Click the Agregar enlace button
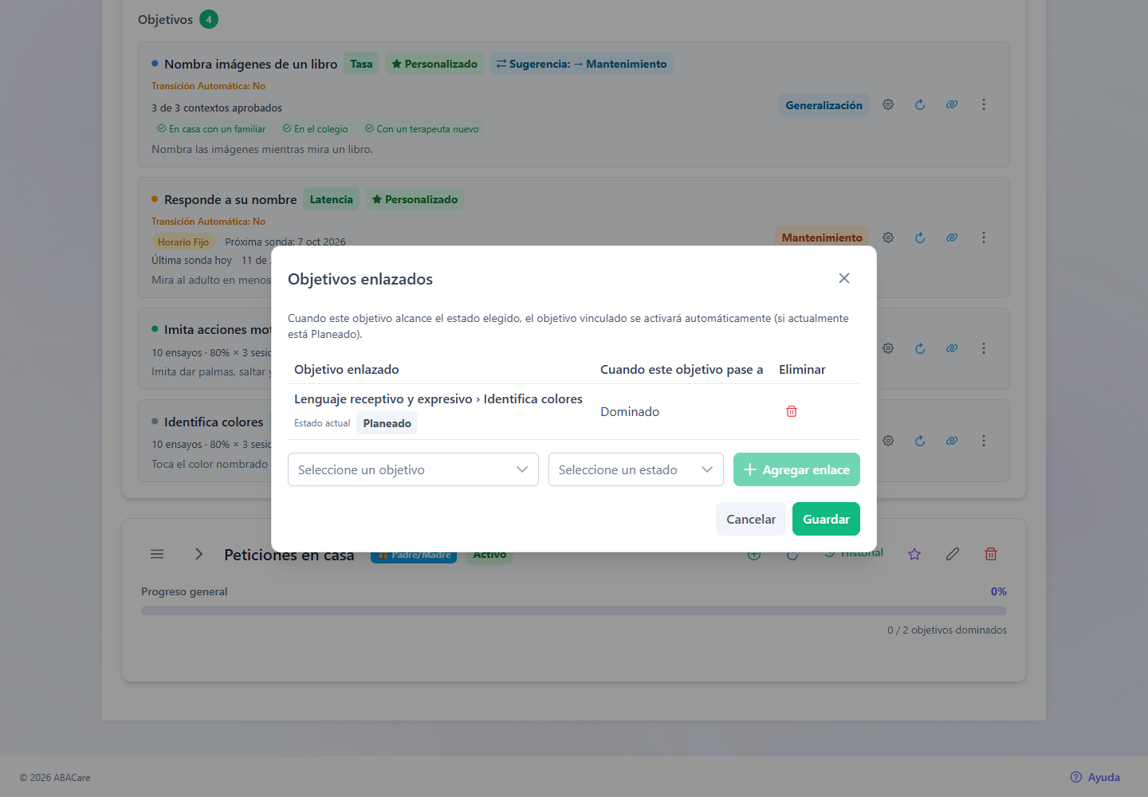This screenshot has height=797, width=1148. pos(796,469)
